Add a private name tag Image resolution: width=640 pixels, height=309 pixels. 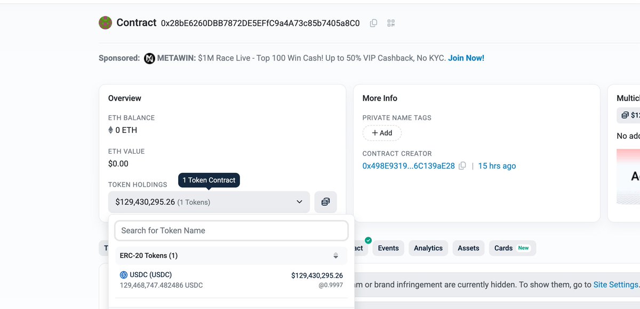(382, 133)
